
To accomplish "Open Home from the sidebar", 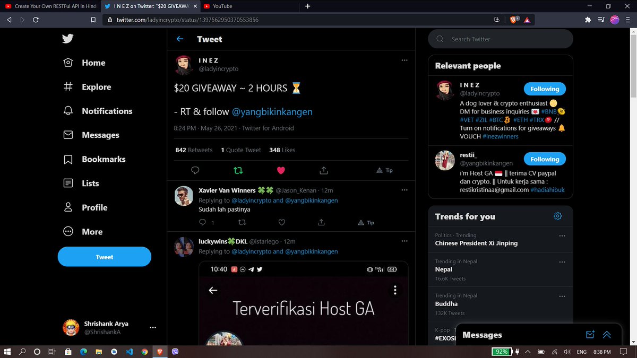I will tap(84, 63).
